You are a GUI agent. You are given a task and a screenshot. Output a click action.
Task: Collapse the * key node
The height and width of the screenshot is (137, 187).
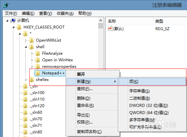click(20, 34)
